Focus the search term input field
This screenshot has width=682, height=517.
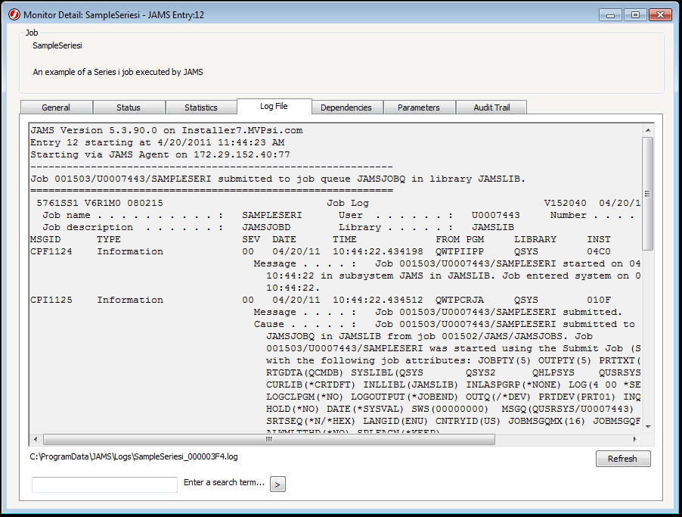pyautogui.click(x=104, y=484)
